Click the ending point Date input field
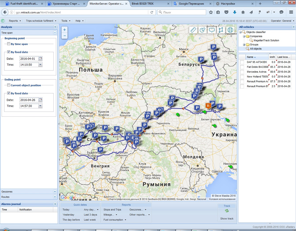The image size is (296, 231). 29,100
